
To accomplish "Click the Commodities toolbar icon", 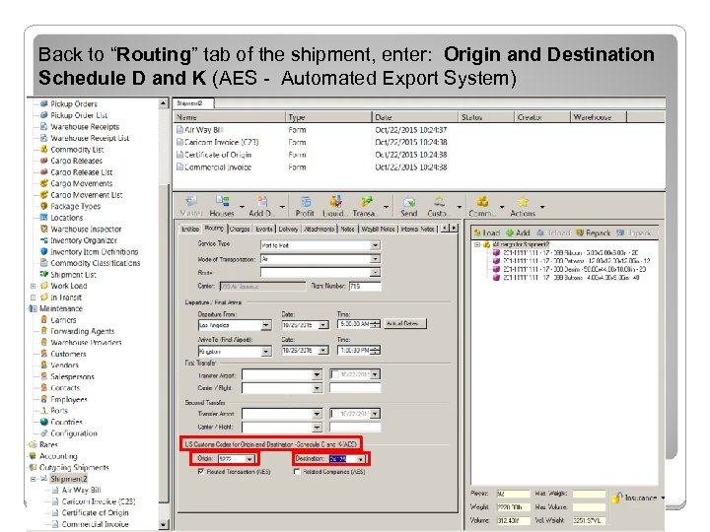I will coord(482,201).
